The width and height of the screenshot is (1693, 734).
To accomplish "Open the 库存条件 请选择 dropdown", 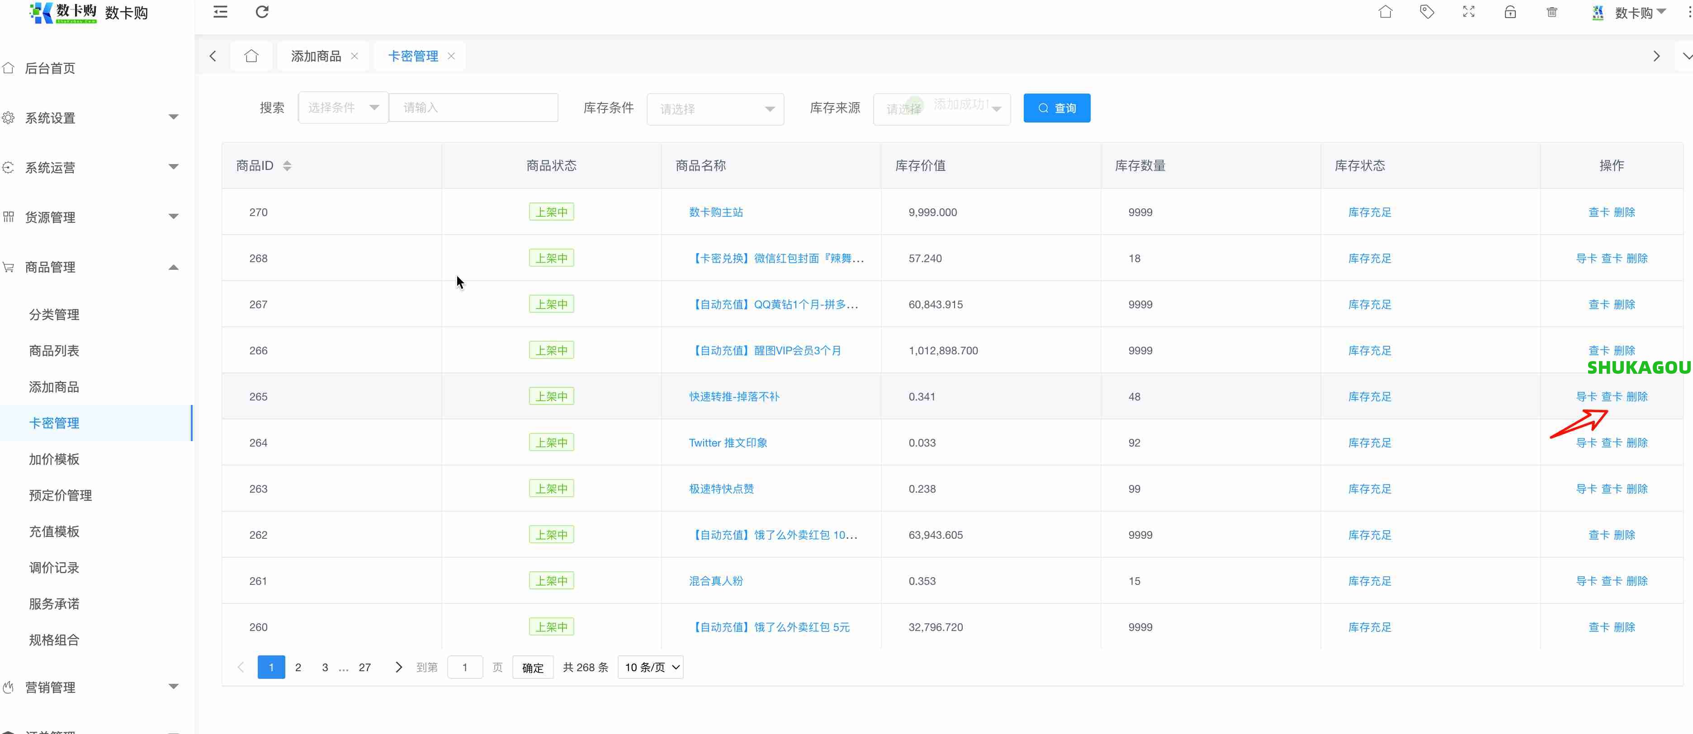I will tap(715, 108).
